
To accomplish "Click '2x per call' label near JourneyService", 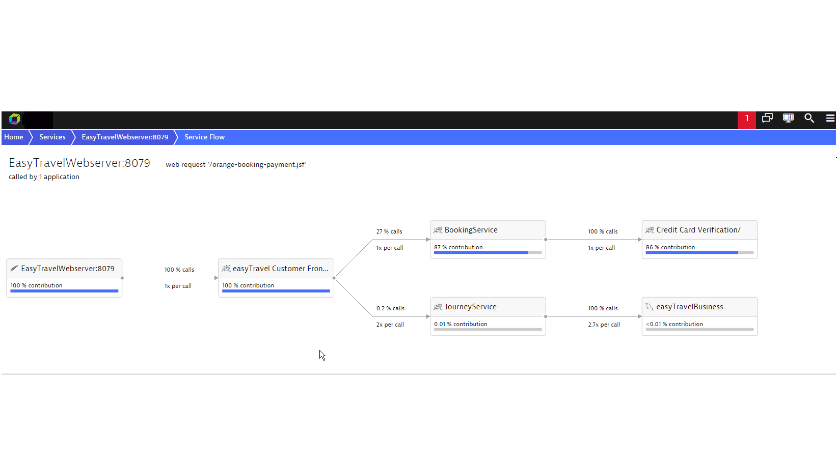I will 390,325.
